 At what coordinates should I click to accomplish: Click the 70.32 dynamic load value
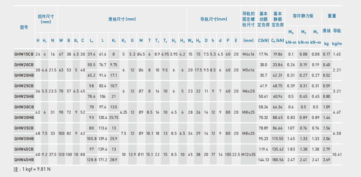(x=264, y=118)
